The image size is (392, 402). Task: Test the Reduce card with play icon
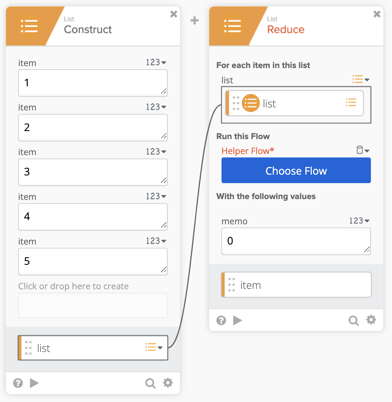point(237,320)
